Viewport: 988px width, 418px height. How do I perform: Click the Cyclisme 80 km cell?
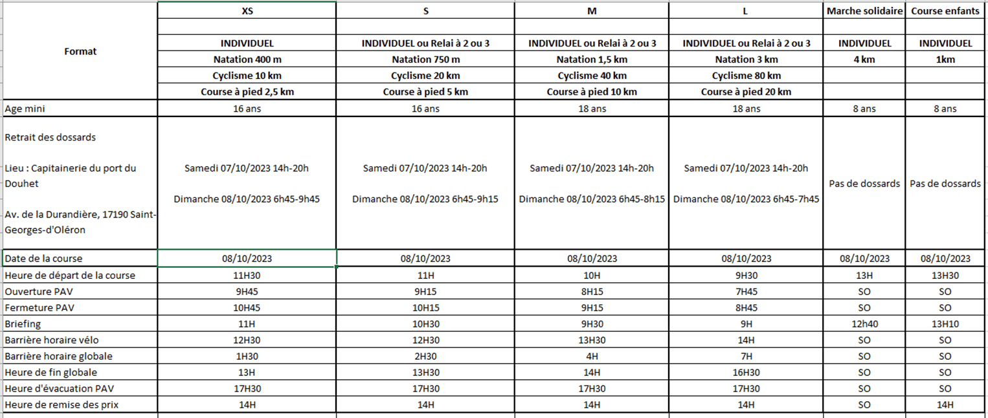click(x=746, y=76)
